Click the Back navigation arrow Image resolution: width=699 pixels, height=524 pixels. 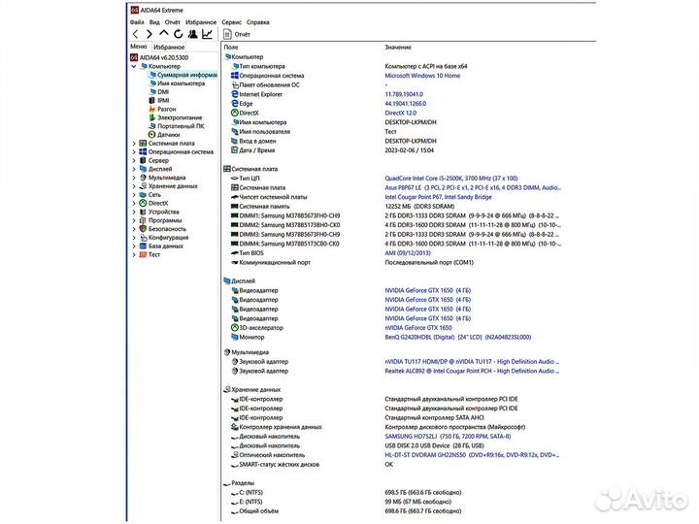point(136,34)
